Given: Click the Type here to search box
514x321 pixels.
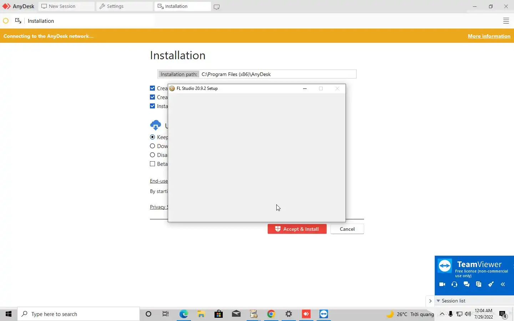Looking at the screenshot, I should tap(79, 314).
